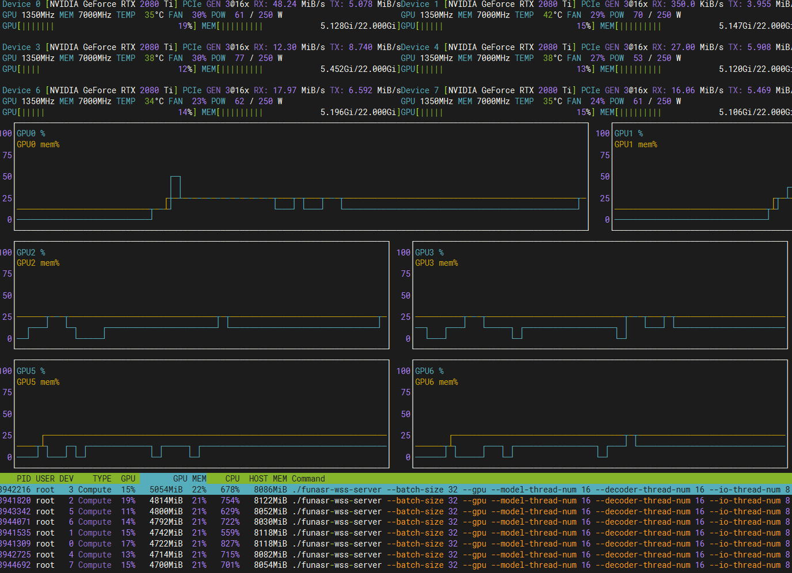Sort processes by the PID column header
The width and height of the screenshot is (792, 573).
point(24,479)
